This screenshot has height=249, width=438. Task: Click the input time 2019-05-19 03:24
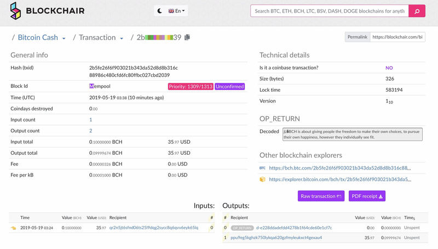[37, 228]
